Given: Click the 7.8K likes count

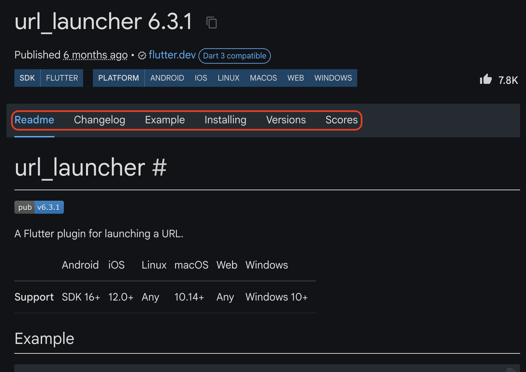Looking at the screenshot, I should point(508,80).
